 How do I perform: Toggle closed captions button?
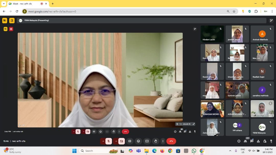130,141
